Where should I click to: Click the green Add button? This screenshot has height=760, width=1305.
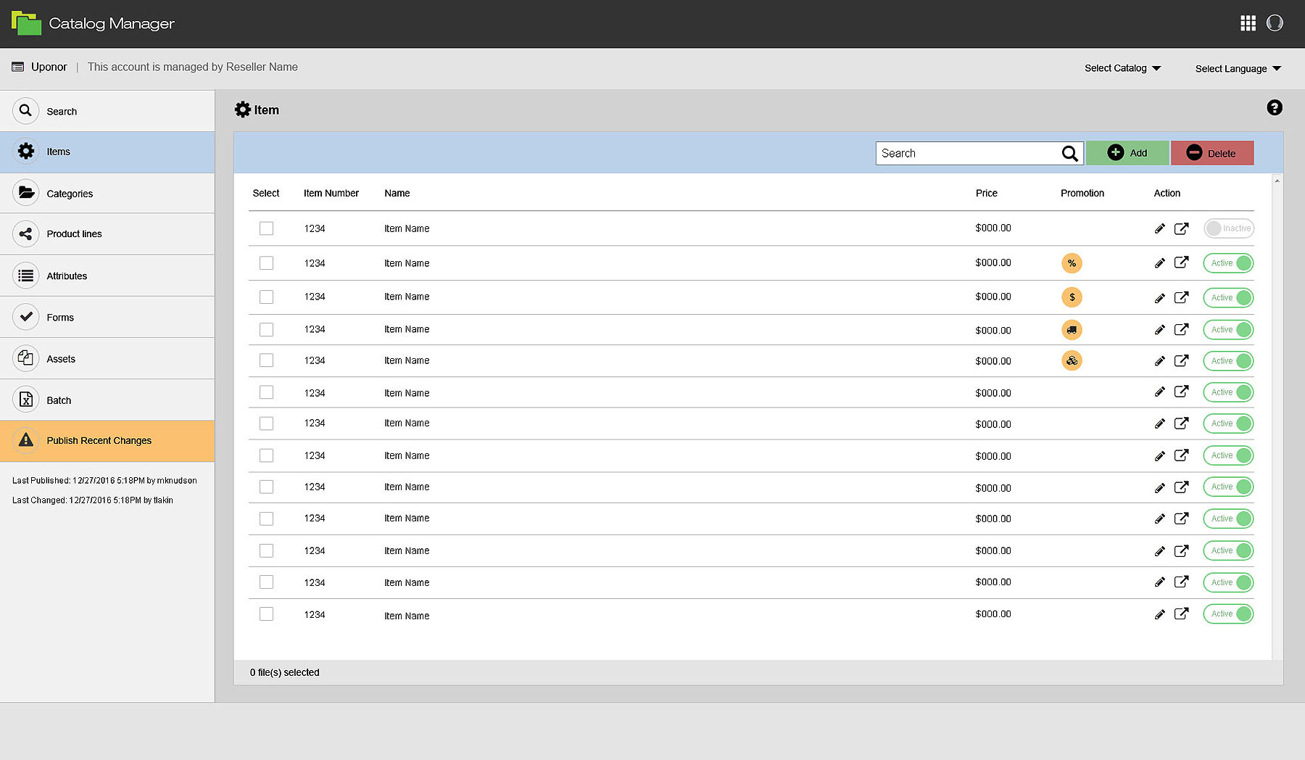(x=1127, y=153)
